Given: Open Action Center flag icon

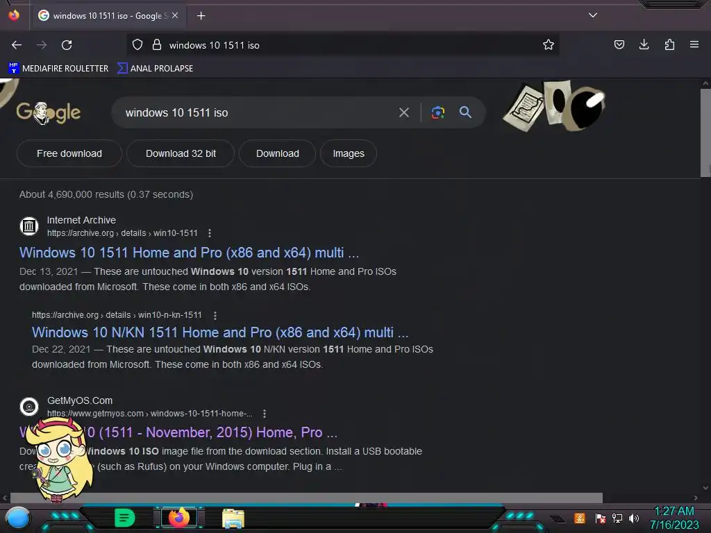Looking at the screenshot, I should coord(601,518).
